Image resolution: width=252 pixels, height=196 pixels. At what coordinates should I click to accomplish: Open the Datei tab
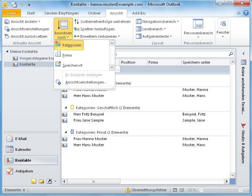click(11, 13)
